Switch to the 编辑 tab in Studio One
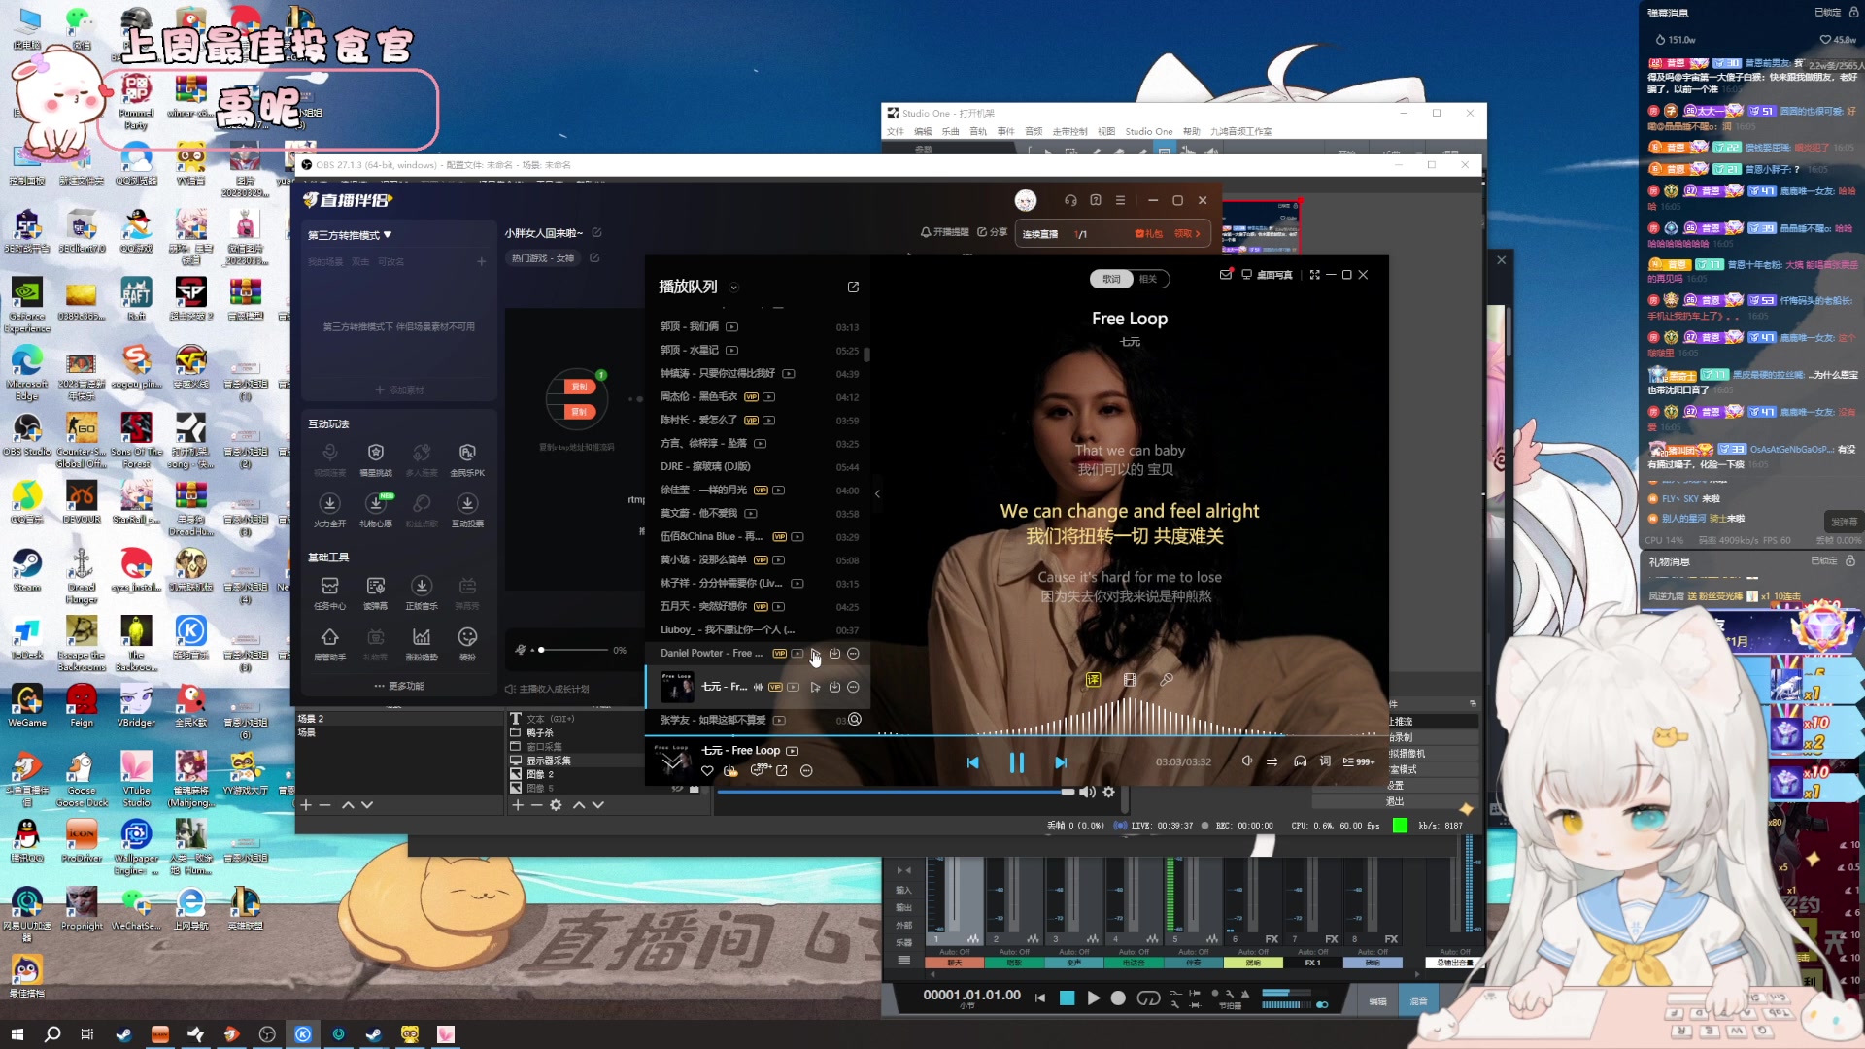This screenshot has height=1049, width=1865. pos(1377,1000)
